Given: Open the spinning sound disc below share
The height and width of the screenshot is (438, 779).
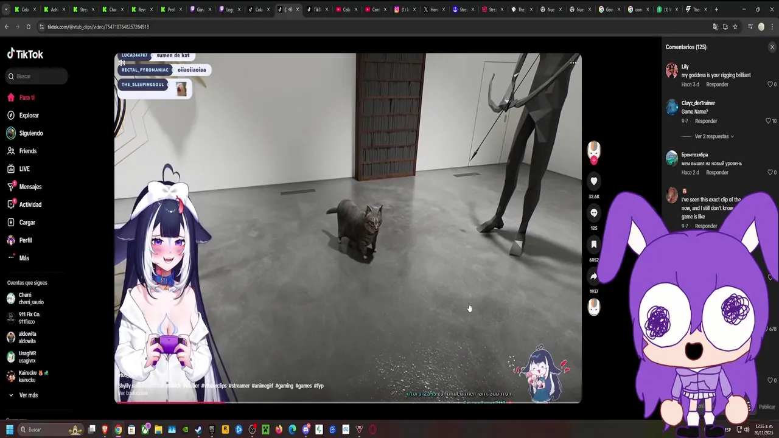Looking at the screenshot, I should tap(594, 307).
